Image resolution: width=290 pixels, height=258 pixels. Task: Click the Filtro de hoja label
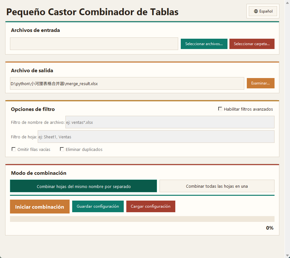coord(24,137)
